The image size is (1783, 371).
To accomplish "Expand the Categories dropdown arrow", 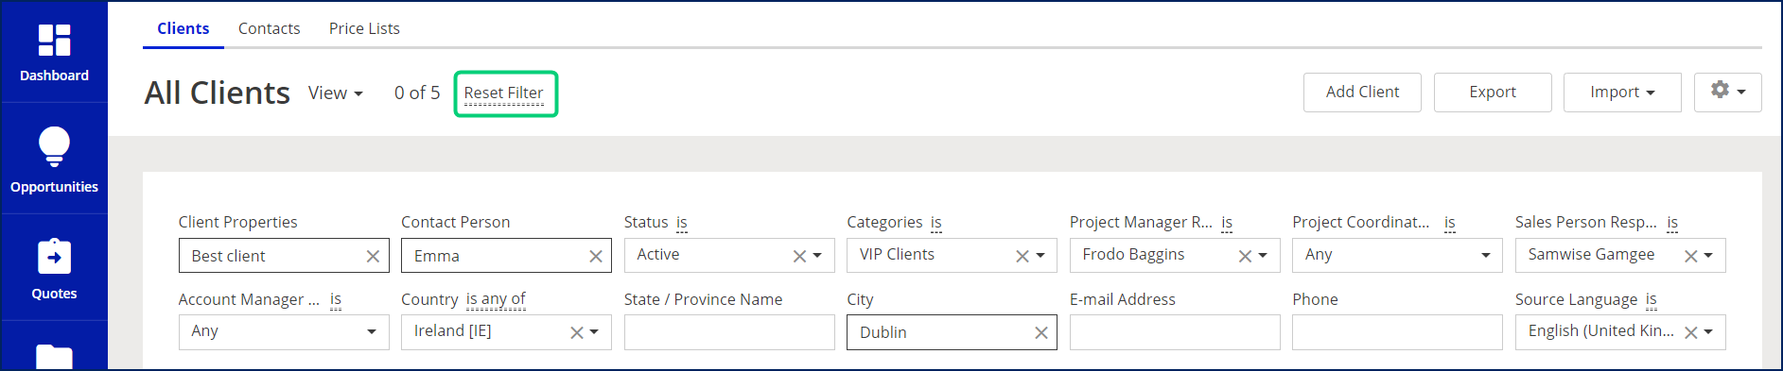I will [x=1040, y=256].
